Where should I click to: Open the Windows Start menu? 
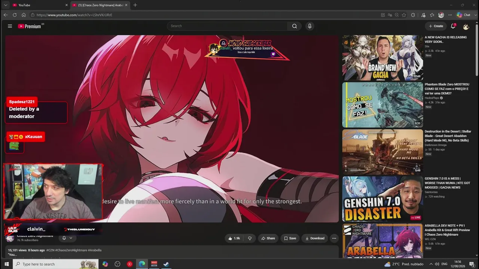click(6, 264)
